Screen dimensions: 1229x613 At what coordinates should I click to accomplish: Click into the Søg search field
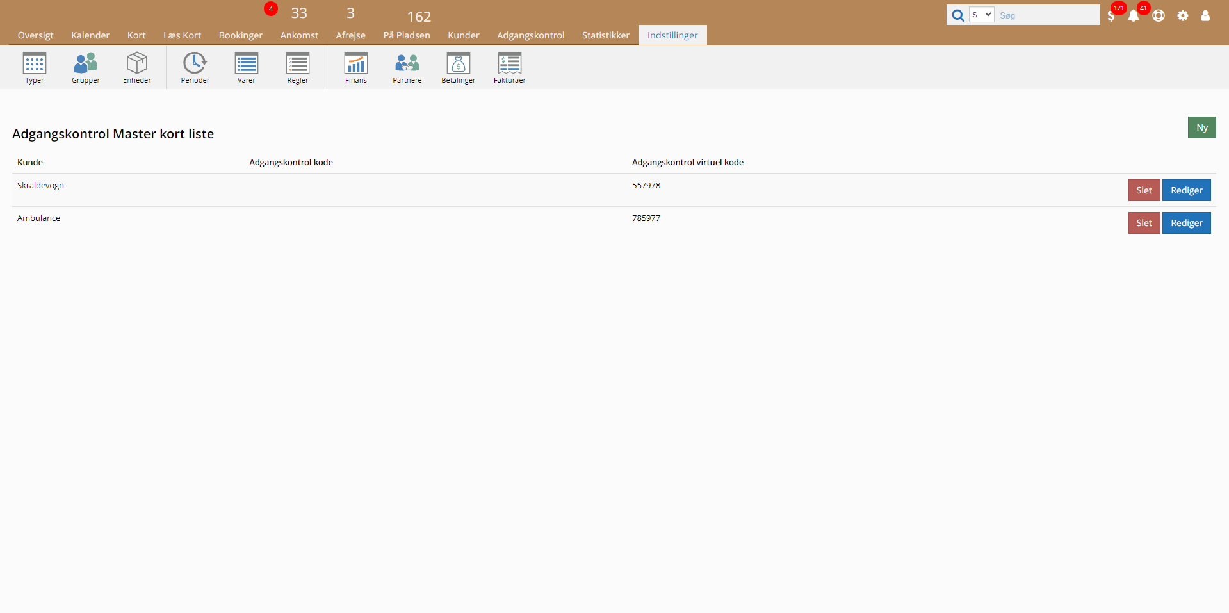point(1047,15)
